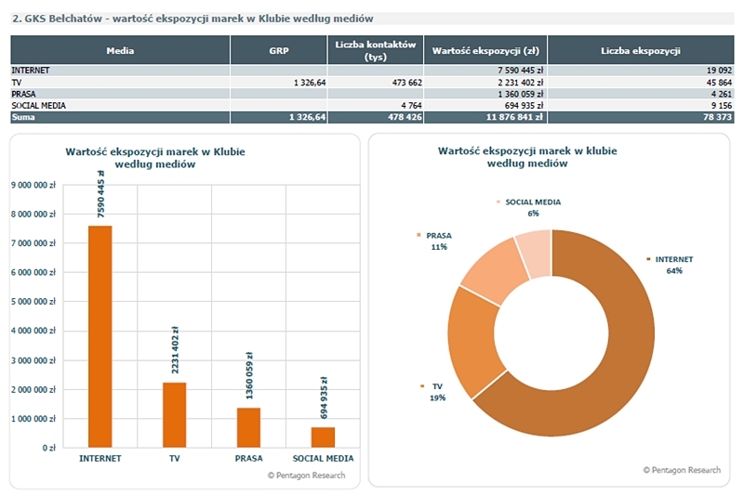The height and width of the screenshot is (495, 744).
Task: Select the SOCIAL MEDIA bar in the bar chart
Action: pyautogui.click(x=323, y=437)
